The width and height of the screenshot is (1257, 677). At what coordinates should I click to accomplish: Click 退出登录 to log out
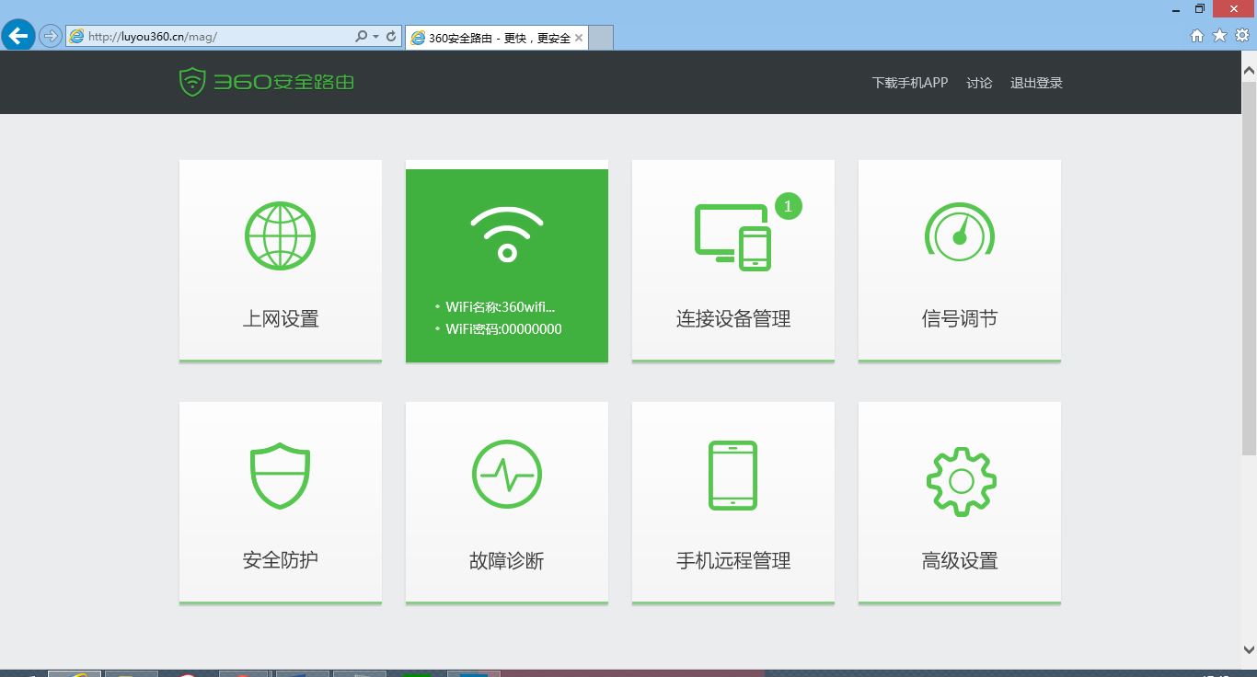pyautogui.click(x=1036, y=83)
